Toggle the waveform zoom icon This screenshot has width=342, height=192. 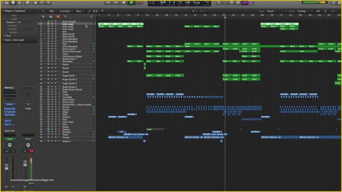pos(318,11)
